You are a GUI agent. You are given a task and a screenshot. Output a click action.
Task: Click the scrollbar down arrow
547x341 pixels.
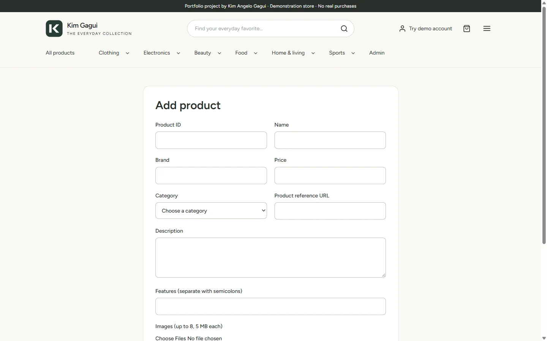click(544, 338)
